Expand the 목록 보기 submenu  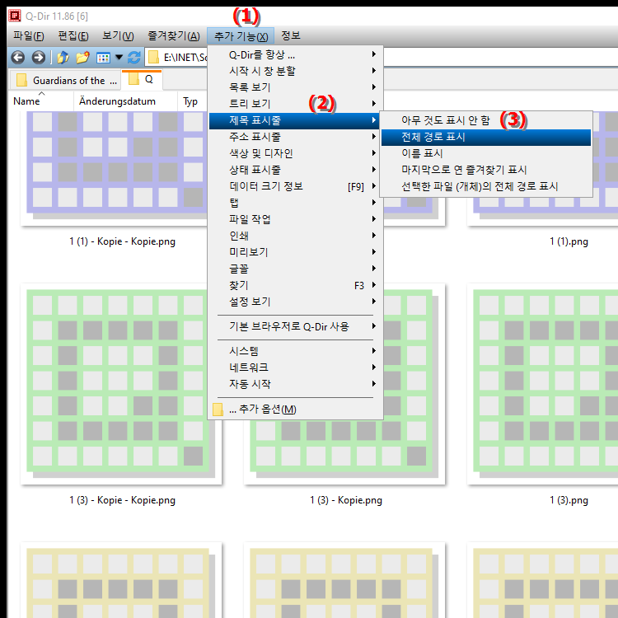coord(295,87)
